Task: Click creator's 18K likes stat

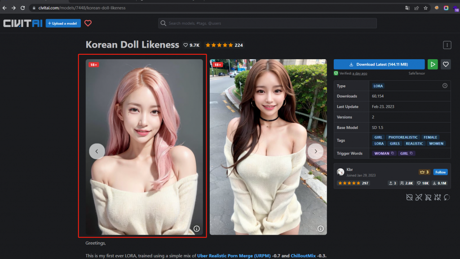Action: pos(423,183)
